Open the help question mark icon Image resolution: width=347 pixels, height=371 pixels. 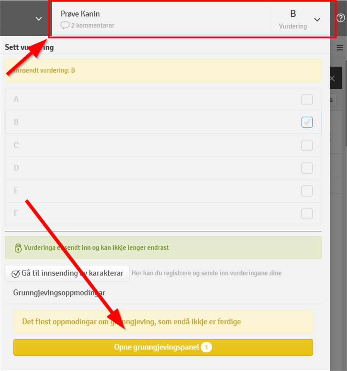pos(340,18)
